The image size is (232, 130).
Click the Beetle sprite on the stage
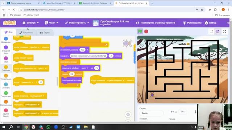(152, 94)
